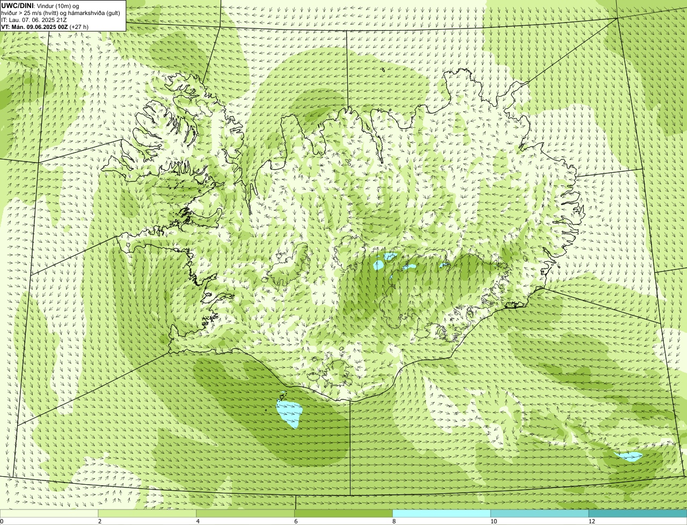Viewport: 687px width, 525px height.
Task: Click the legend tick label "8"
Action: click(394, 521)
